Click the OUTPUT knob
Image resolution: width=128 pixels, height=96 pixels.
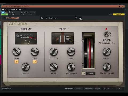tap(107, 52)
